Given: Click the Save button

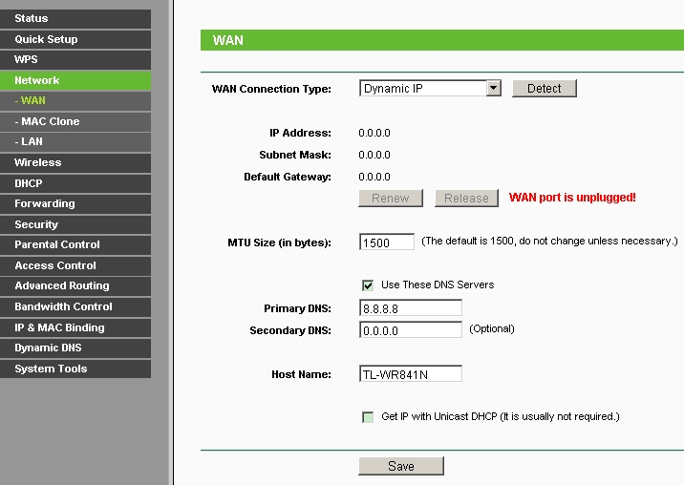Looking at the screenshot, I should click(401, 466).
